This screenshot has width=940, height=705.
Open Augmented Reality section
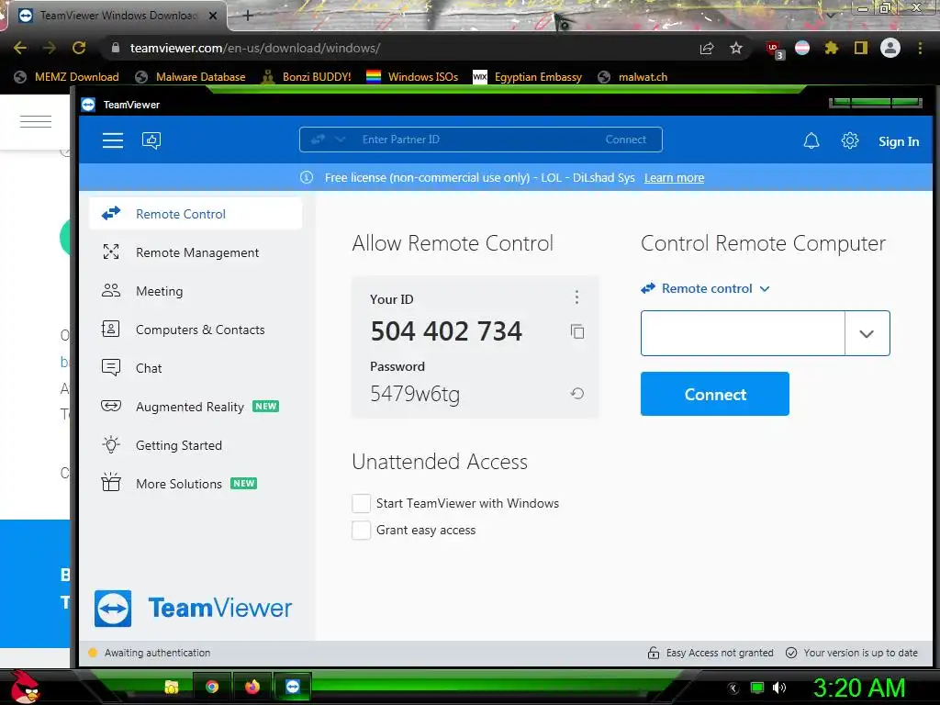[196, 407]
